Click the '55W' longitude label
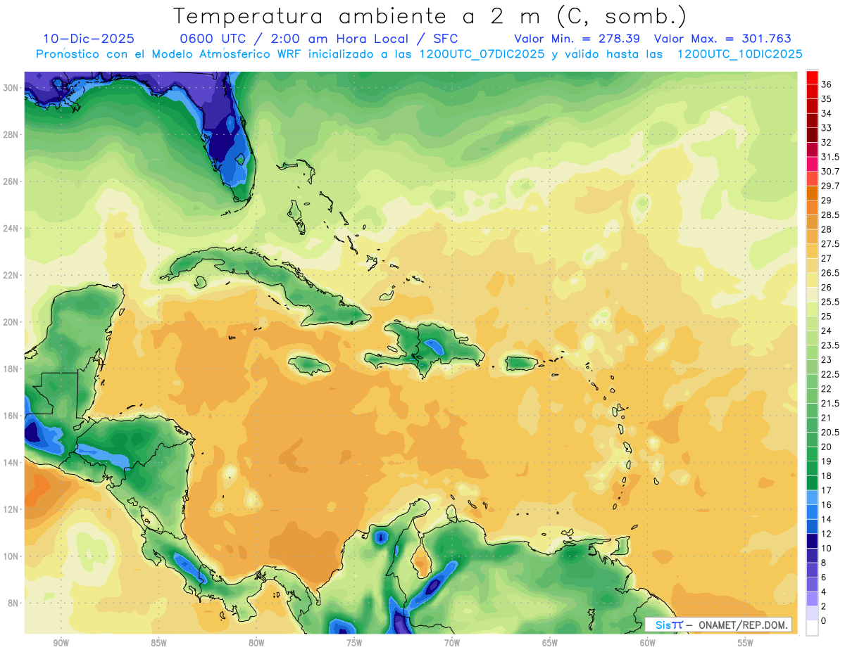Viewport: 845px width, 652px height. pyautogui.click(x=746, y=643)
